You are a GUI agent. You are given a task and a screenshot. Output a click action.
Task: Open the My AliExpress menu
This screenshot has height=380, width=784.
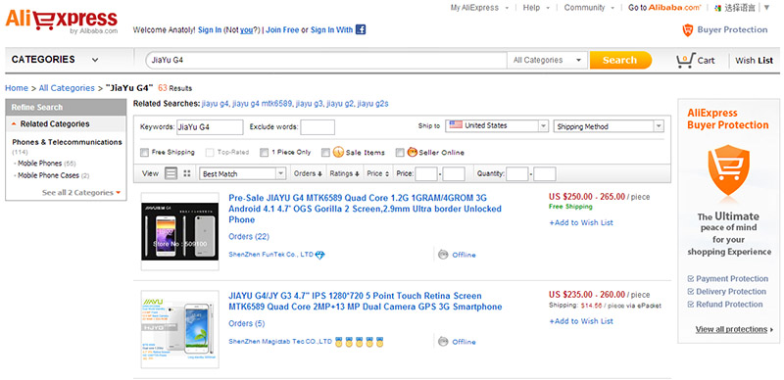click(479, 8)
